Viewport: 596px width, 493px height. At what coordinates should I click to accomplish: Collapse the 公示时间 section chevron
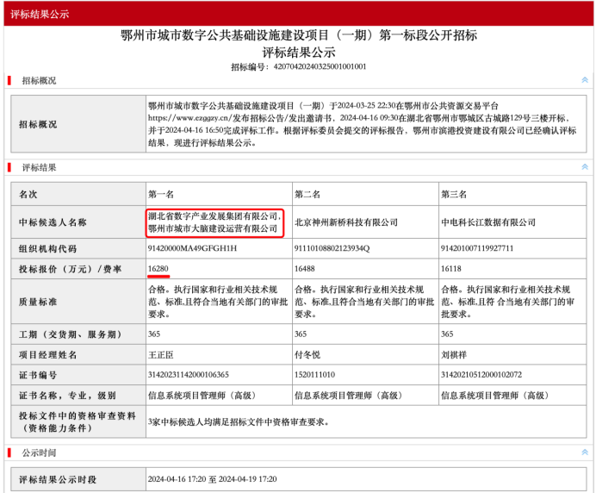(585, 452)
